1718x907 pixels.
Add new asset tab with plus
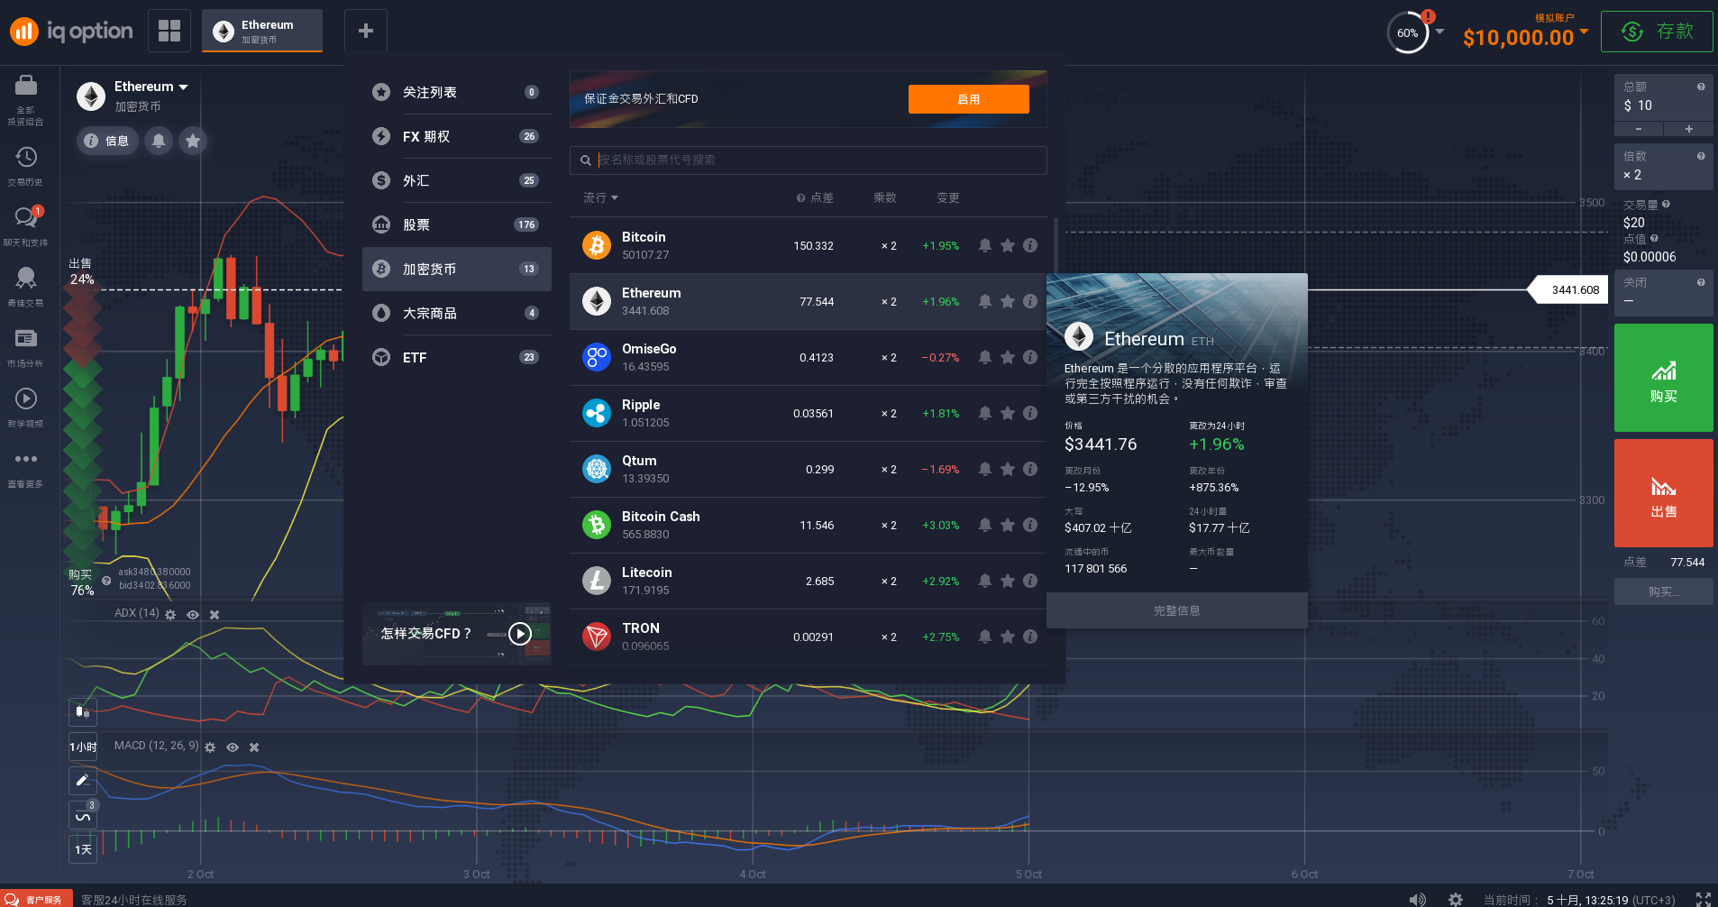pos(366,31)
